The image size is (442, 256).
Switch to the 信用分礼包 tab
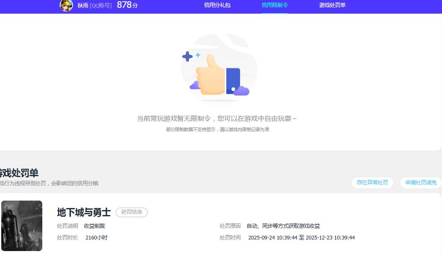(x=217, y=6)
